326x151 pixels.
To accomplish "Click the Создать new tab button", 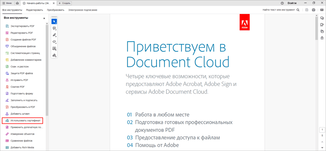I will click(64, 3).
